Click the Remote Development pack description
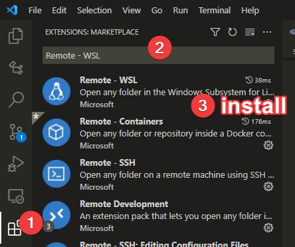The width and height of the screenshot is (295, 247). 176,216
